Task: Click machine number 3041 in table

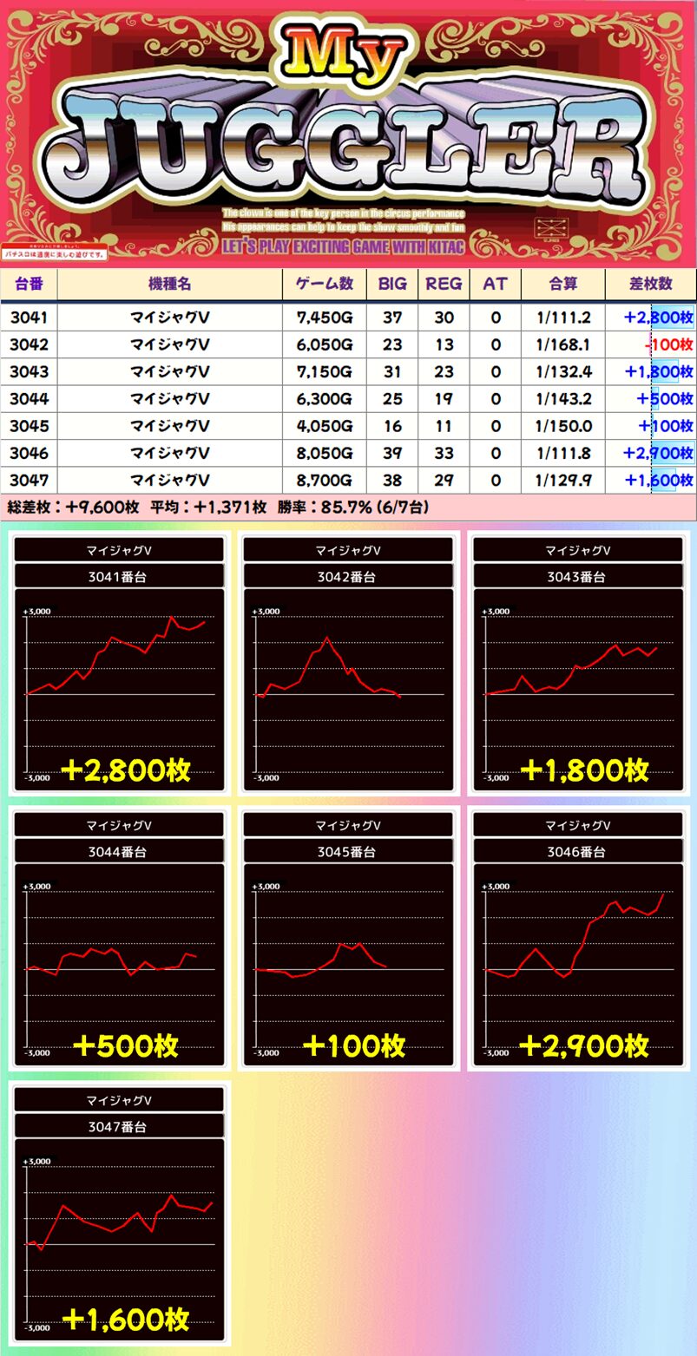Action: [x=29, y=318]
